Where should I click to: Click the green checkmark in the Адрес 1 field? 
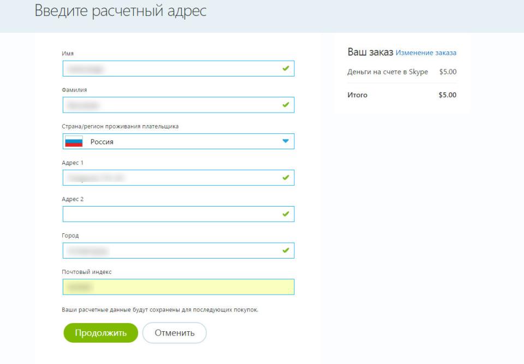285,178
